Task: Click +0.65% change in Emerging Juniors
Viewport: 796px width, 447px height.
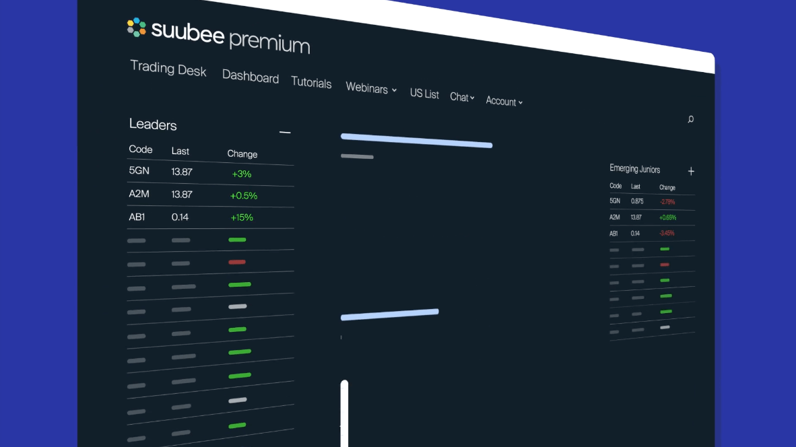Action: (x=667, y=217)
